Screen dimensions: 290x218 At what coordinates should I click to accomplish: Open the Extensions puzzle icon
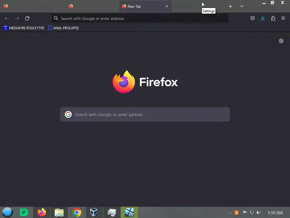[273, 18]
